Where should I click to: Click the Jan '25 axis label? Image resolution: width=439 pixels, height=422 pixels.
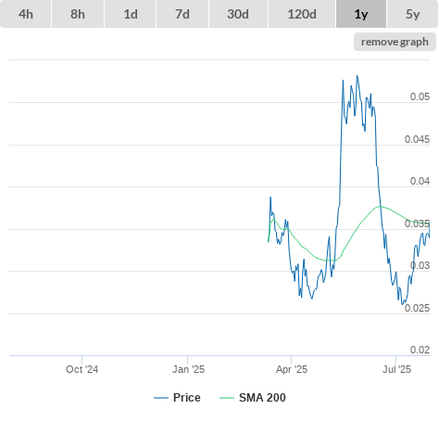[x=188, y=369]
